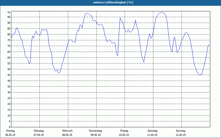Click the 55 y-axis value

[9, 63]
